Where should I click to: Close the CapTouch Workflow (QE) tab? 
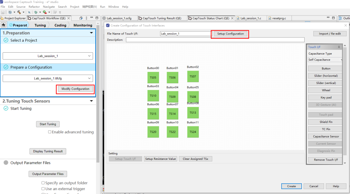[x=68, y=18]
